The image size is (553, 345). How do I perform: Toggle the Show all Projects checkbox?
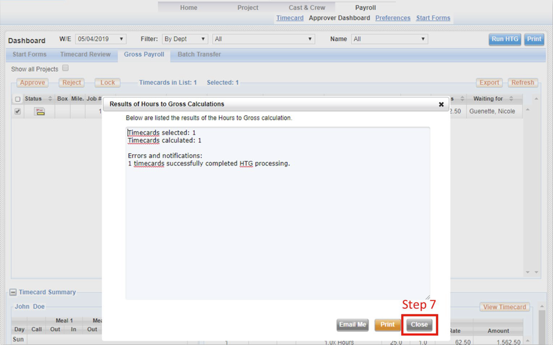[x=65, y=68]
